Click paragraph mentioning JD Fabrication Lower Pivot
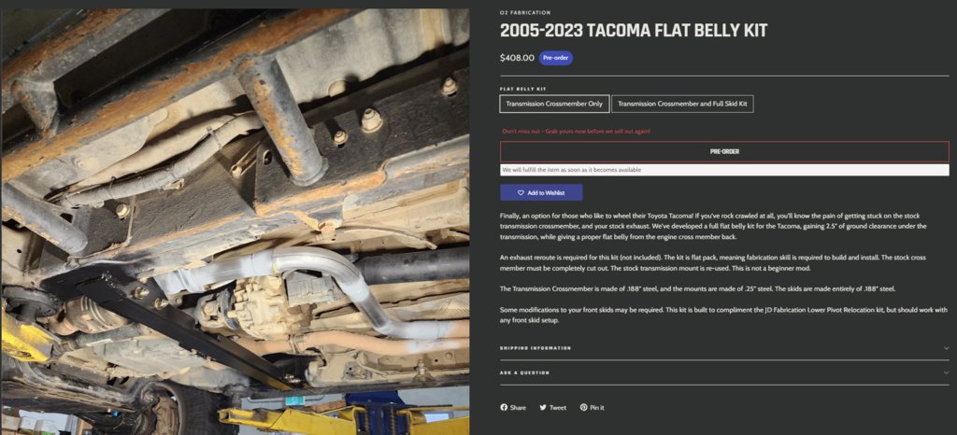The height and width of the screenshot is (435, 957). [724, 315]
